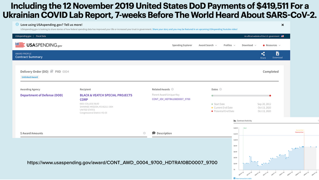Expand the Download menu in navigation
The width and height of the screenshot is (319, 180).
pyautogui.click(x=249, y=45)
